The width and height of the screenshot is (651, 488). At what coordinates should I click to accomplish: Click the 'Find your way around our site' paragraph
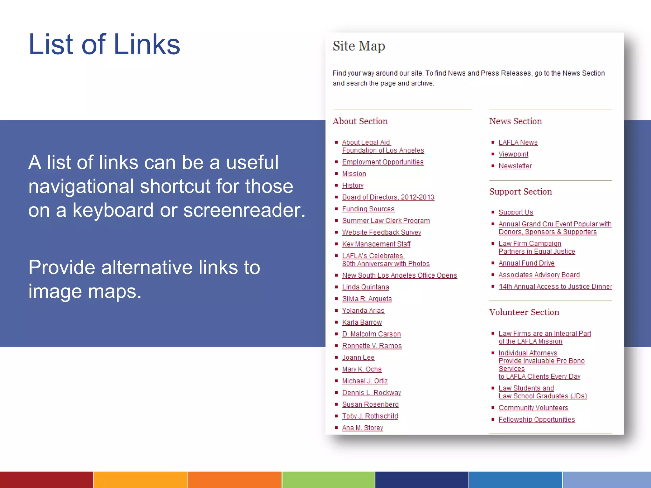pos(469,78)
